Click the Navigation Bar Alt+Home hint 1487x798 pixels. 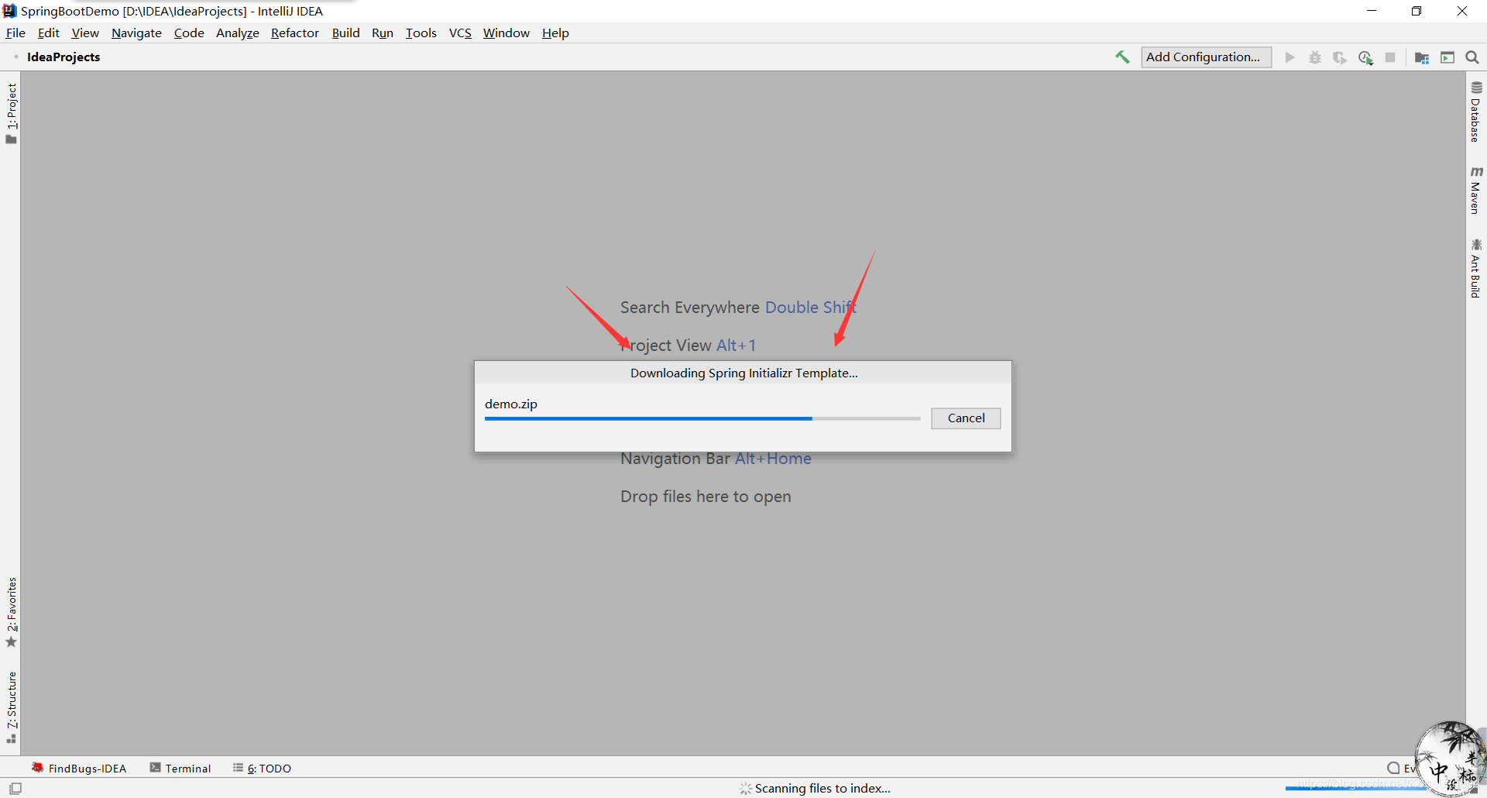716,459
